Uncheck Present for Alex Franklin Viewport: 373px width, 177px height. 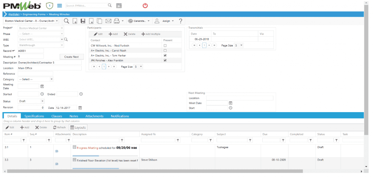(165, 61)
